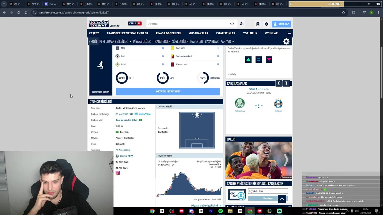383x215 pixels.
Task: Go to next match arrow
Action: (x=286, y=83)
